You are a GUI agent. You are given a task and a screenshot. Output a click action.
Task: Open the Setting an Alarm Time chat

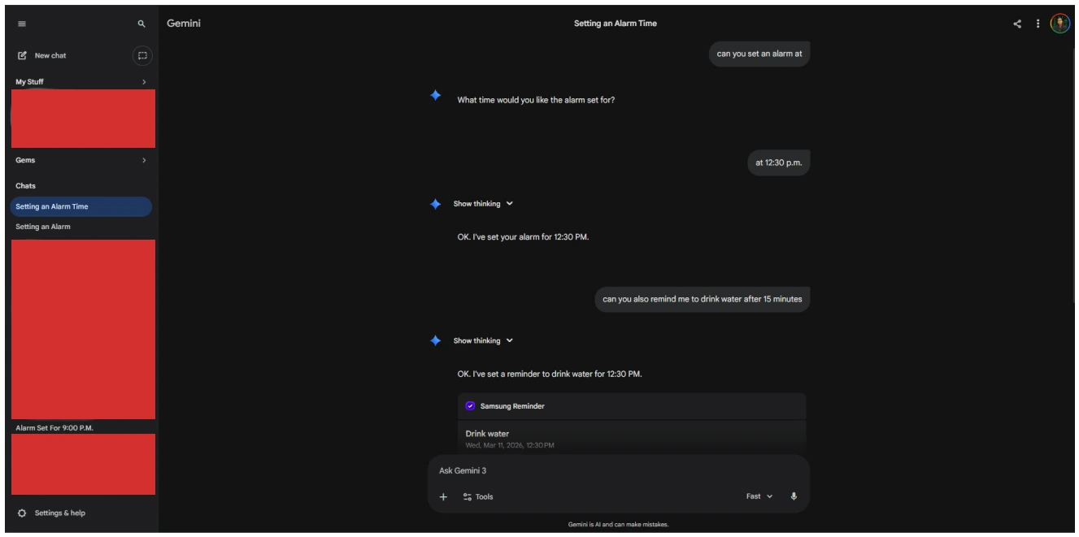click(81, 206)
